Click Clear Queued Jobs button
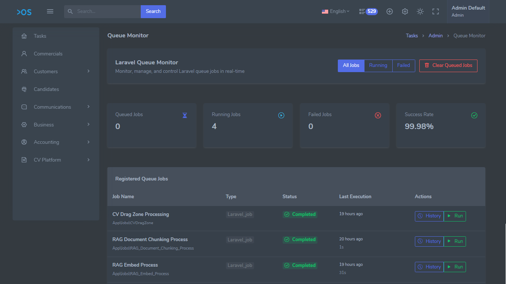 pyautogui.click(x=448, y=65)
